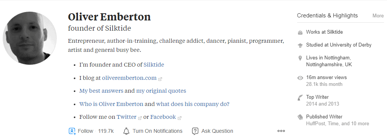Click the Published Writer badge icon

click(x=300, y=117)
